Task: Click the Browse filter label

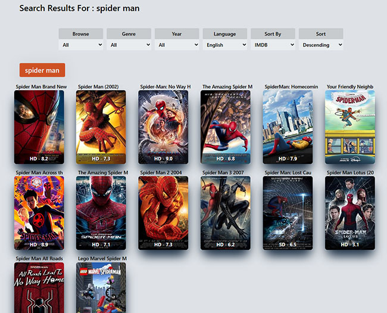Action: tap(81, 34)
